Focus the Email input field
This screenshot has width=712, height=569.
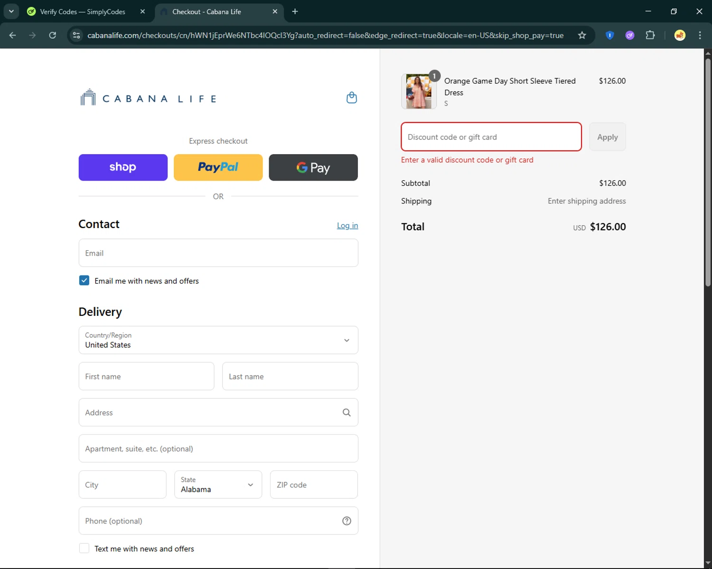pyautogui.click(x=218, y=253)
